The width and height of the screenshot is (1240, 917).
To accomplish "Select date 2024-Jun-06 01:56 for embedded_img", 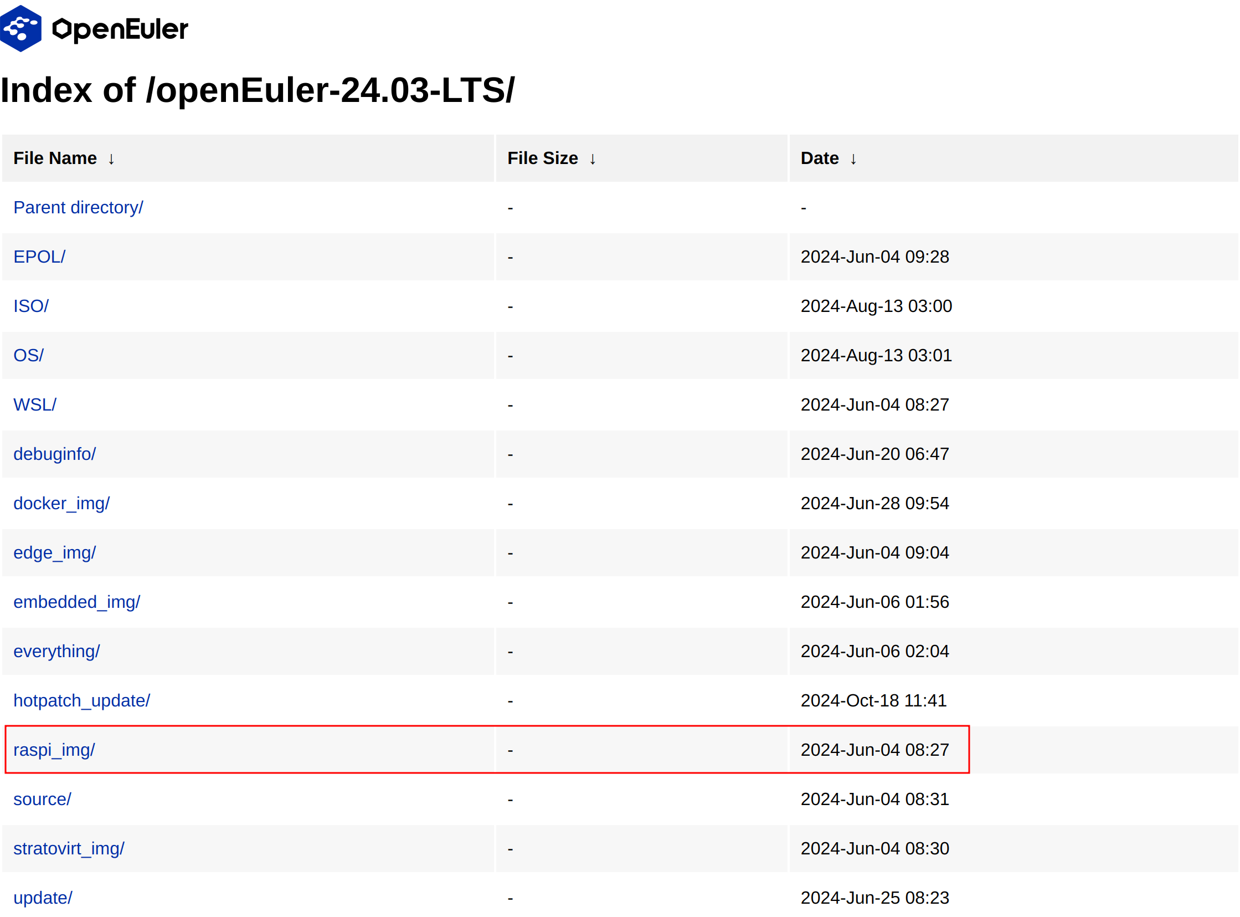I will point(874,602).
